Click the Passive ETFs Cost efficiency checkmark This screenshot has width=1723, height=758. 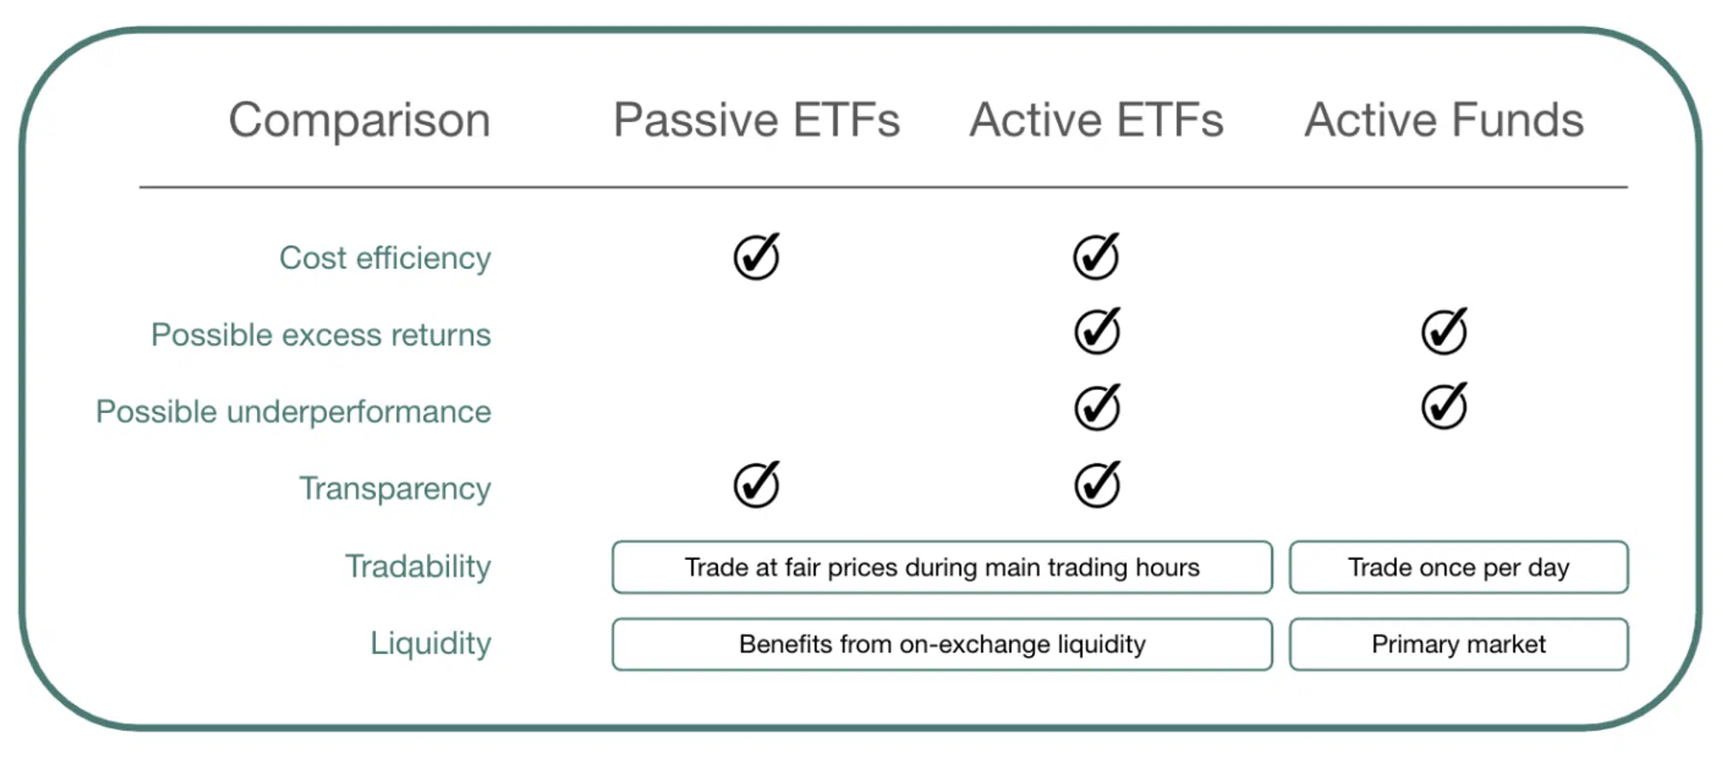(756, 257)
